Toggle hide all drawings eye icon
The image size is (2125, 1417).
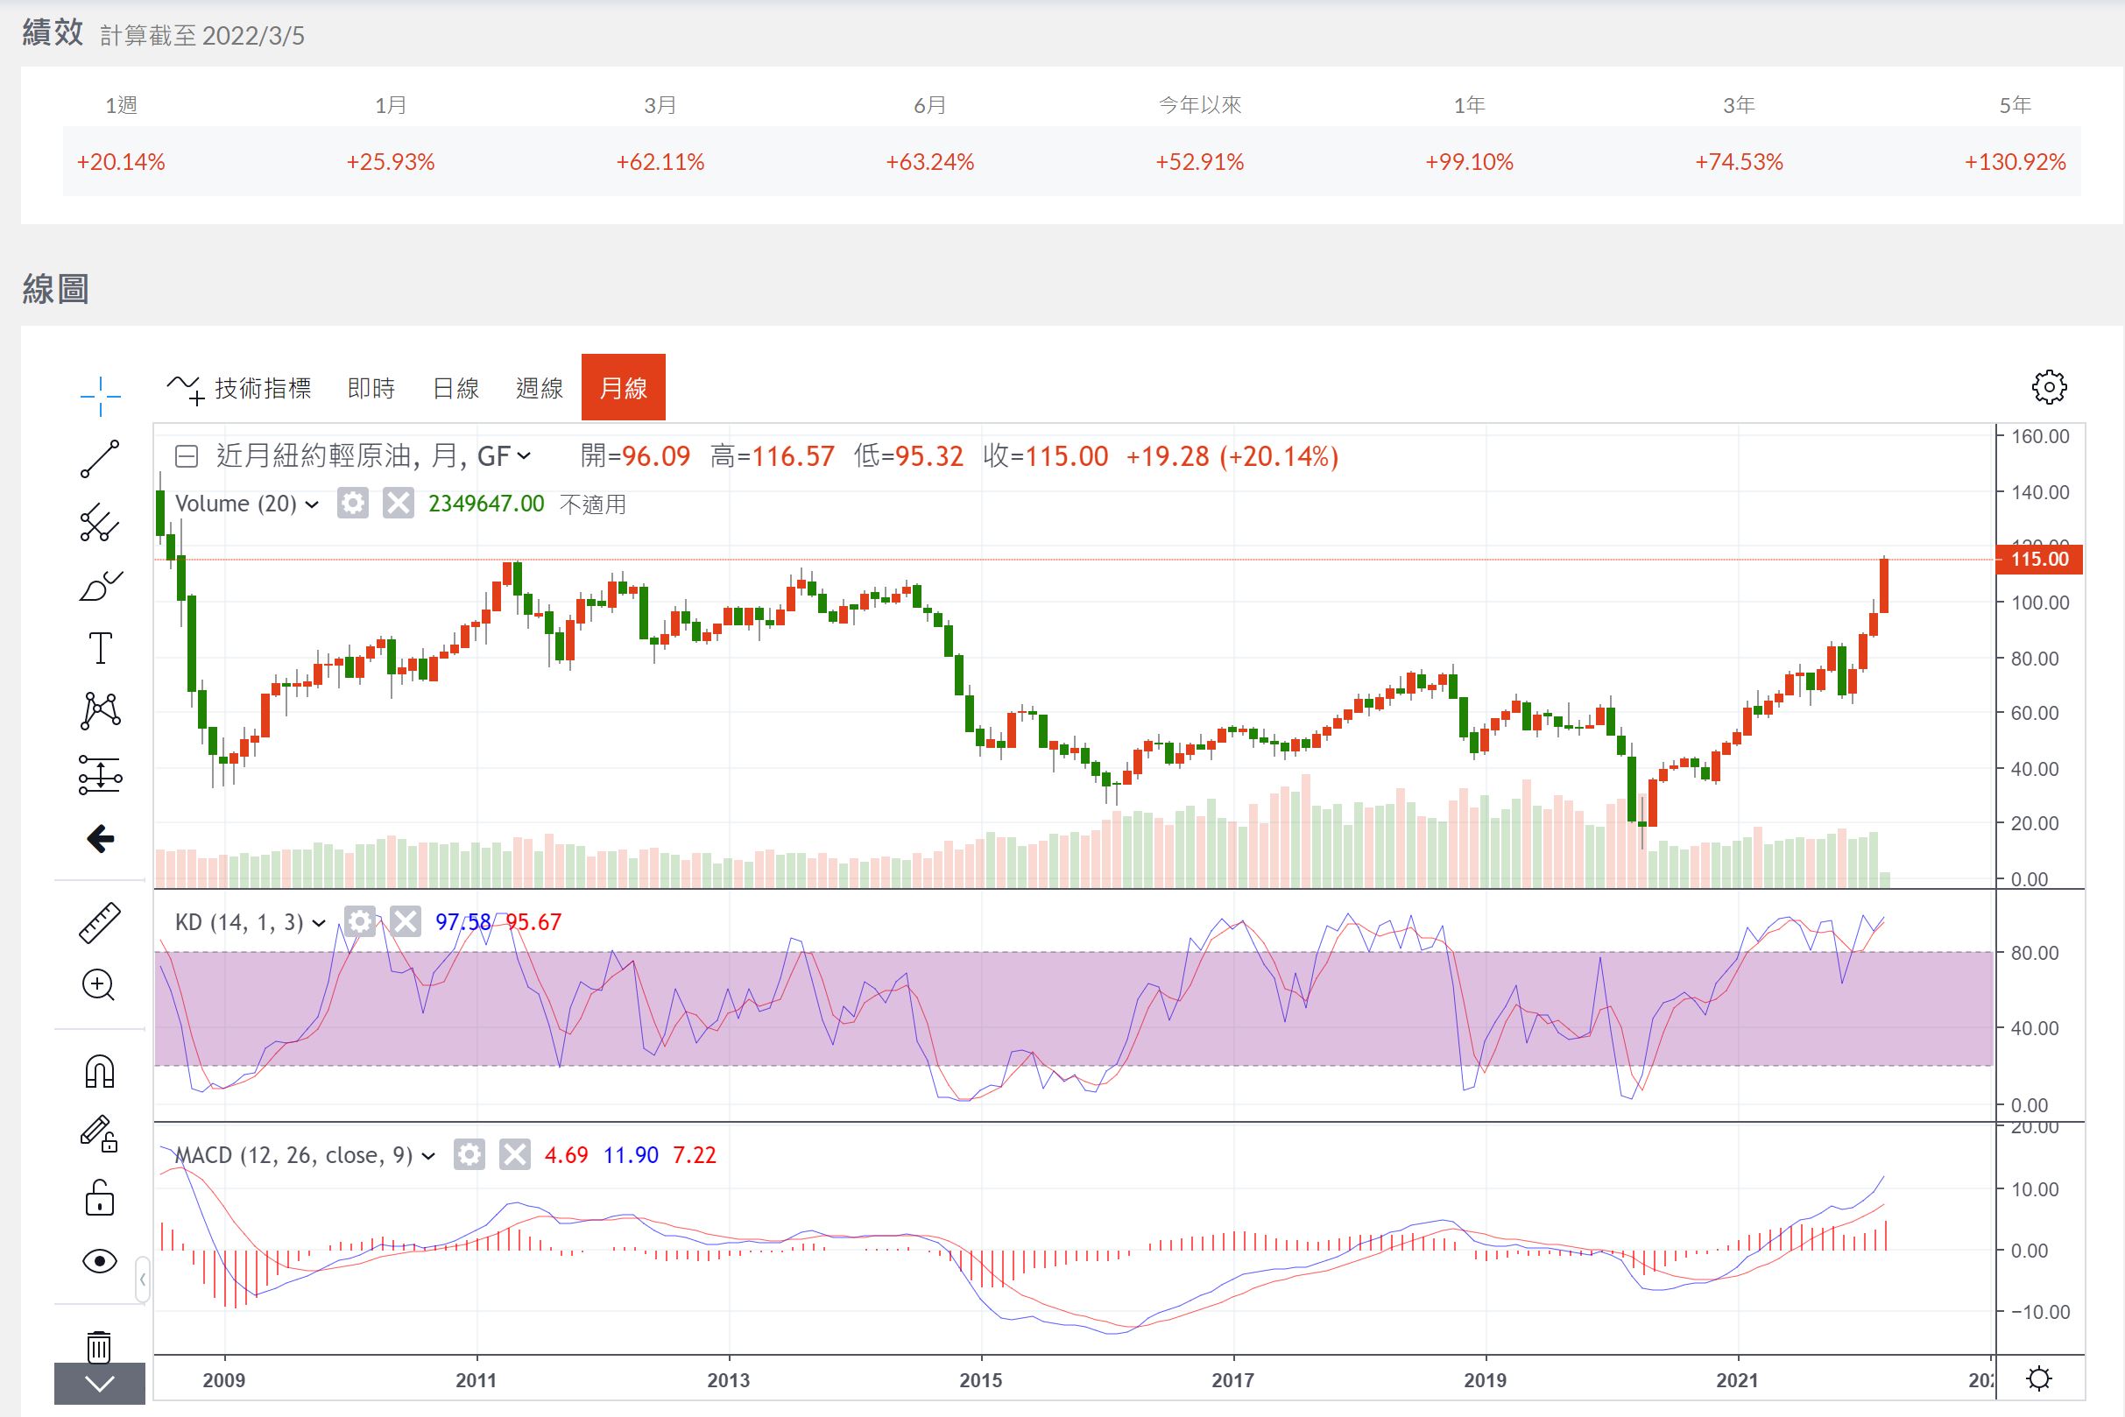(x=100, y=1260)
